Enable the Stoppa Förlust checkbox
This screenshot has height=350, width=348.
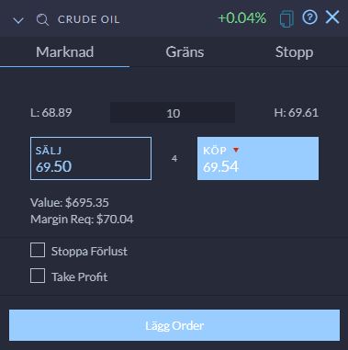(38, 250)
